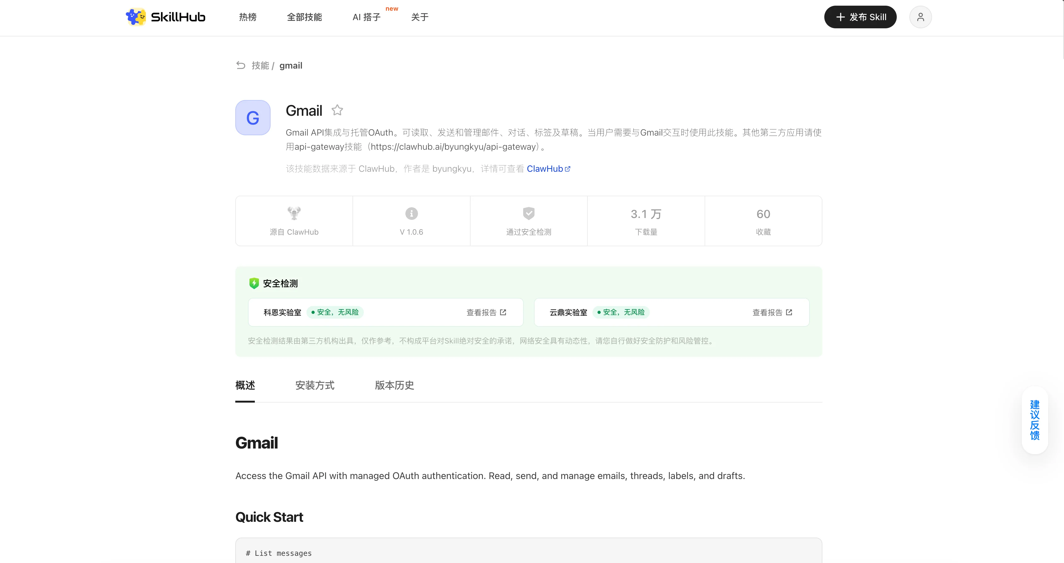The height and width of the screenshot is (563, 1064).
Task: Open the user profile avatar icon
Action: click(x=920, y=17)
